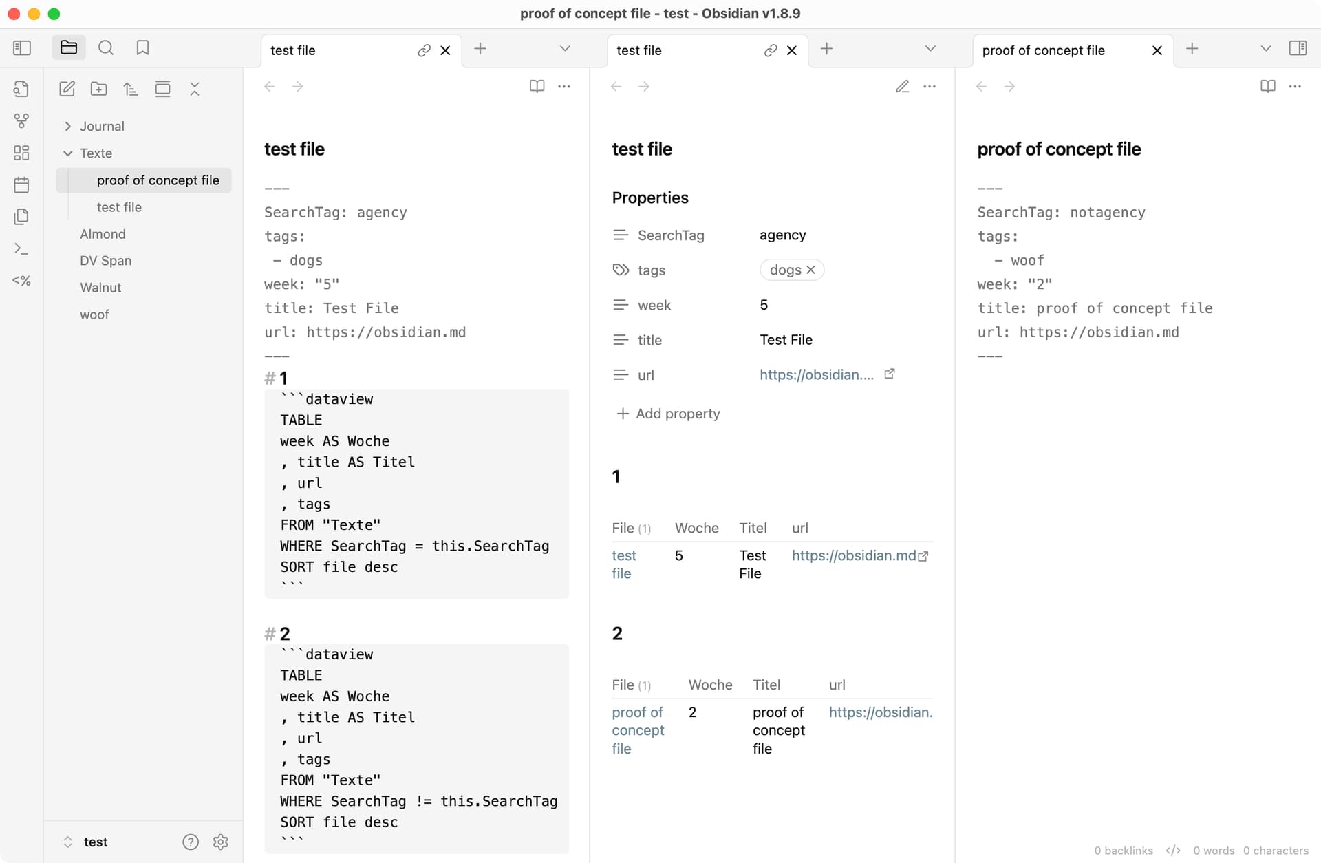This screenshot has height=863, width=1321.
Task: Open tab list dropdown in middle pane
Action: 930,48
